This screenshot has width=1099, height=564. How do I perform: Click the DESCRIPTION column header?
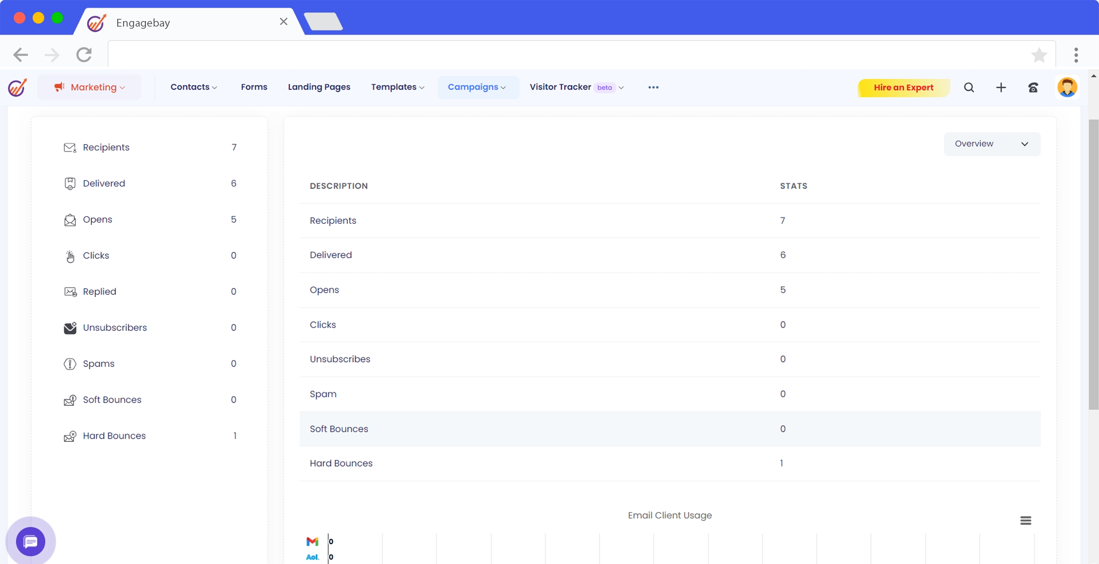[339, 186]
